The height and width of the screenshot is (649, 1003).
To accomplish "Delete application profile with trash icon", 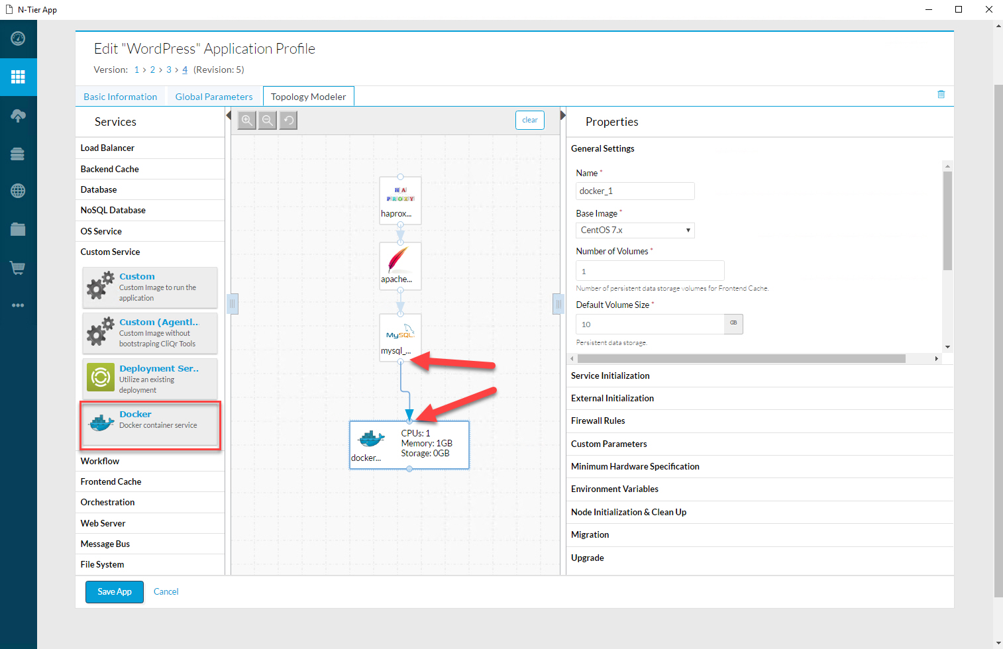I will click(x=941, y=95).
